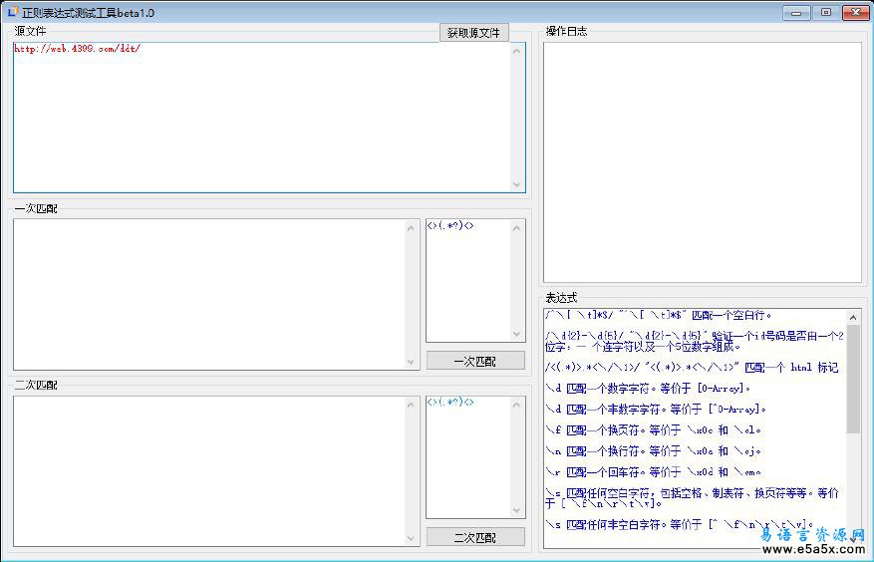Click the 一次匹配 results text area

pos(216,294)
